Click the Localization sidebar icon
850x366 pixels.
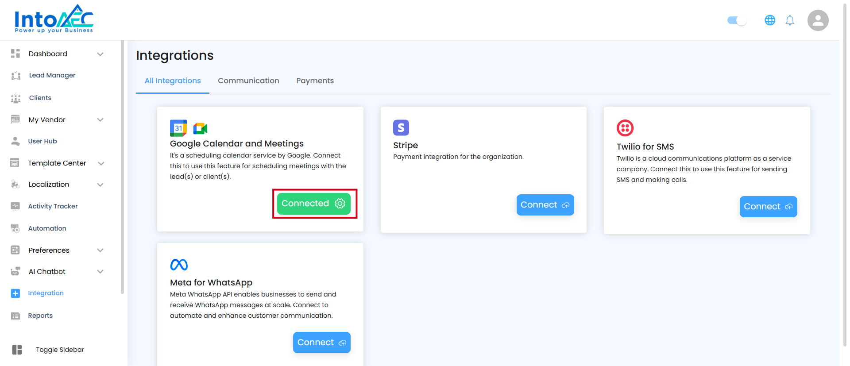[x=15, y=184]
